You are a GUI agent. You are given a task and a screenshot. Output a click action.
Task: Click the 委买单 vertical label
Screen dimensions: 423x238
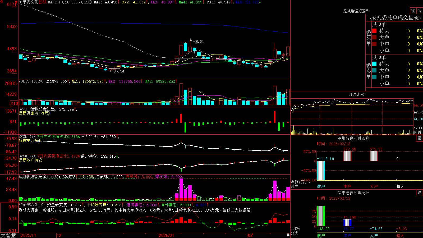point(369,38)
